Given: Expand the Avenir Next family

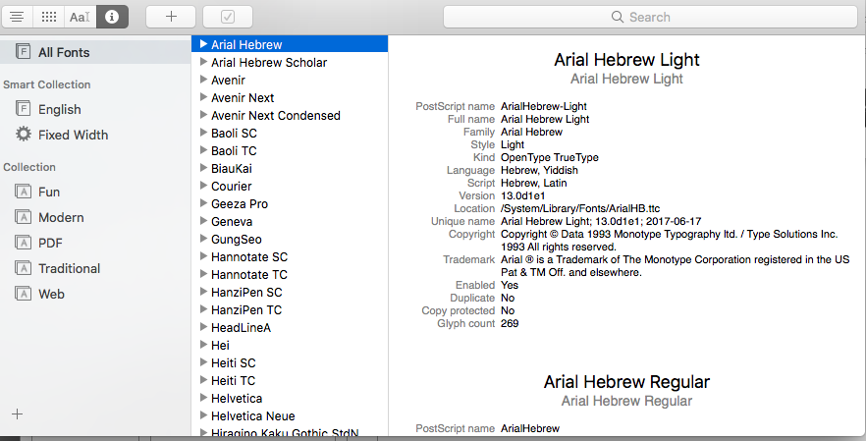Looking at the screenshot, I should click(204, 96).
